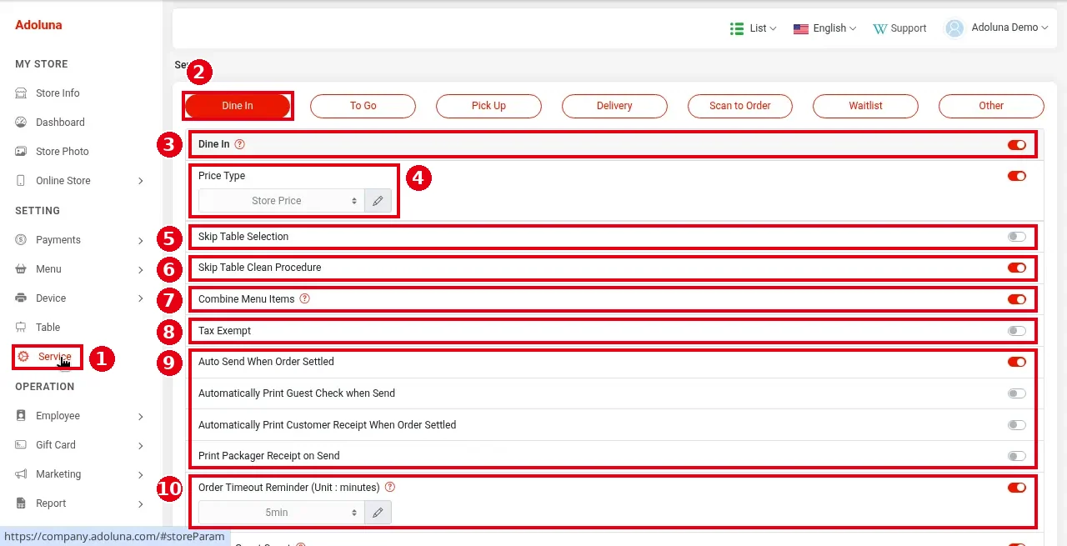The height and width of the screenshot is (546, 1067).
Task: Click the Payments coin icon
Action: 21,240
